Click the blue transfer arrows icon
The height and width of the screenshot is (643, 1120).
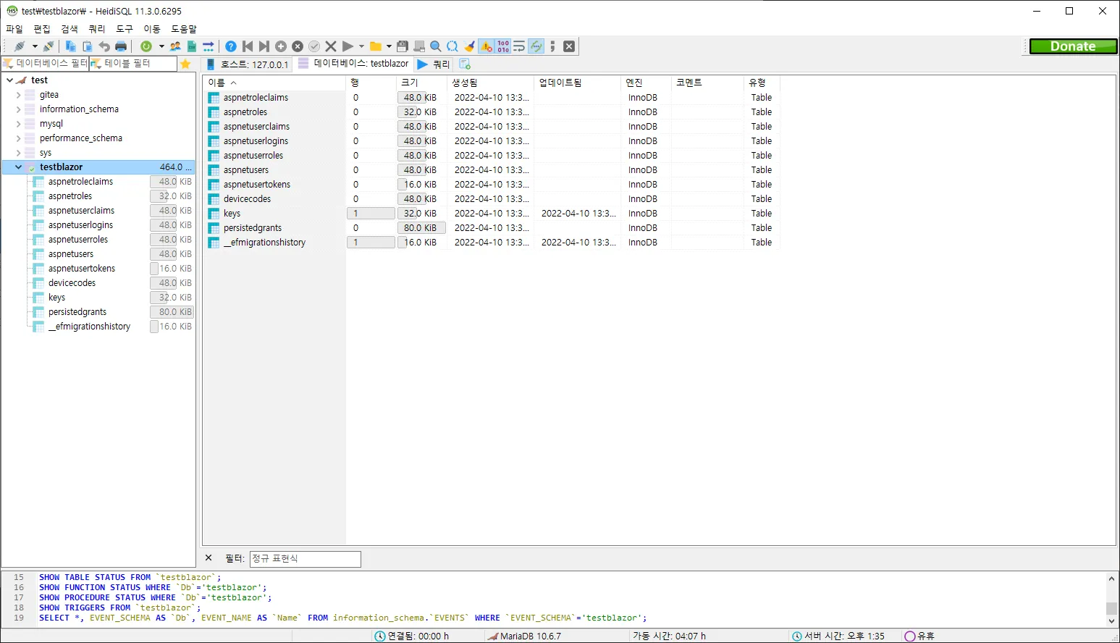[209, 46]
